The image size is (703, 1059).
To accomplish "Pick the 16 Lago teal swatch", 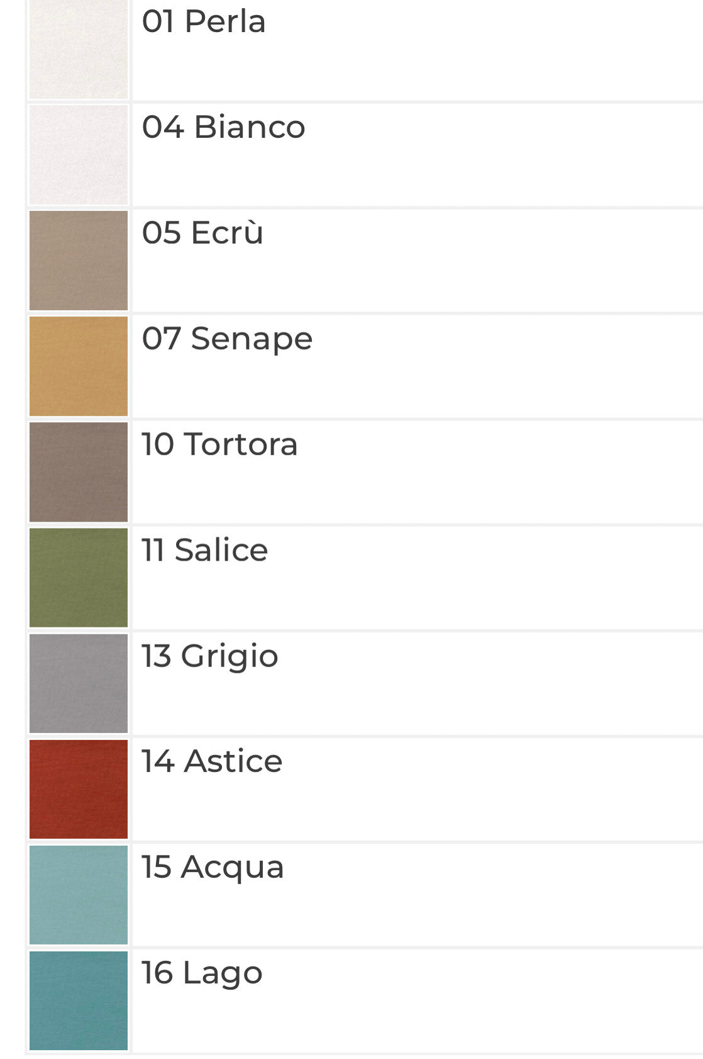I will point(79,1000).
